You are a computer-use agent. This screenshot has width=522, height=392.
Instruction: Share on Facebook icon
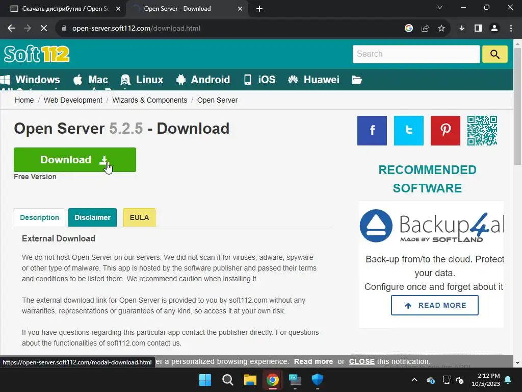(x=372, y=131)
